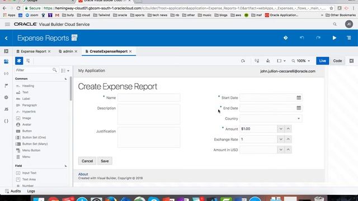Click the Name input field
The image size is (358, 201).
[149, 98]
